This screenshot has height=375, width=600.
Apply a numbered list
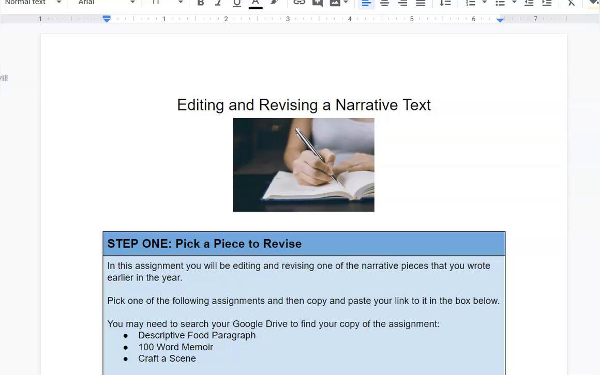[470, 3]
